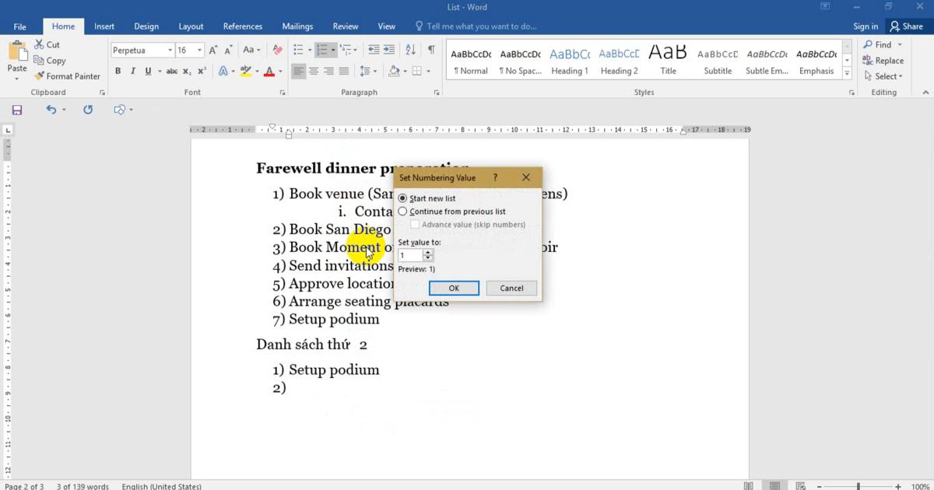934x490 pixels.
Task: Click the font color red A swatch
Action: tap(269, 71)
